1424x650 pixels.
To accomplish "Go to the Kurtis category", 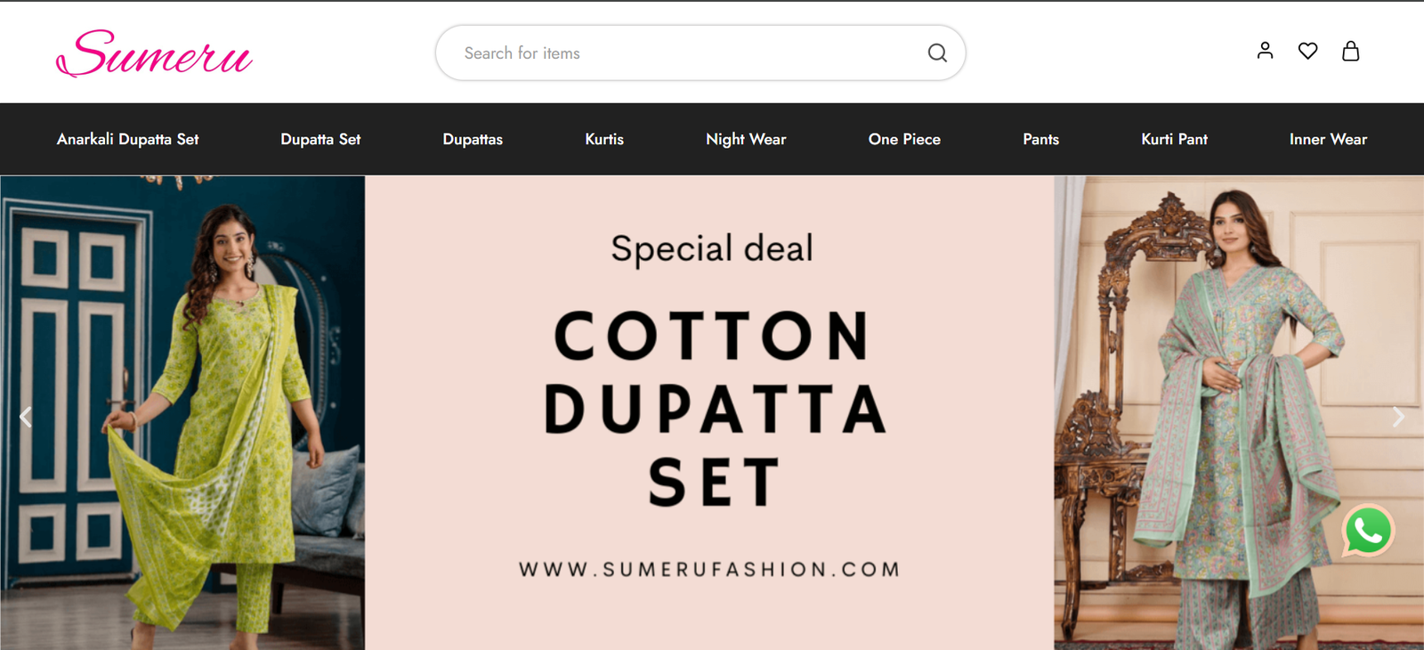I will click(x=604, y=139).
